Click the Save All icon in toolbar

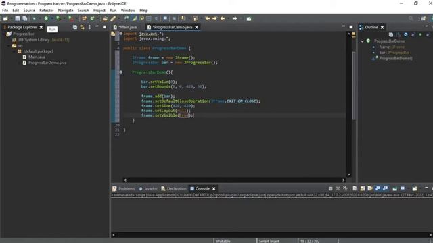pos(25,18)
